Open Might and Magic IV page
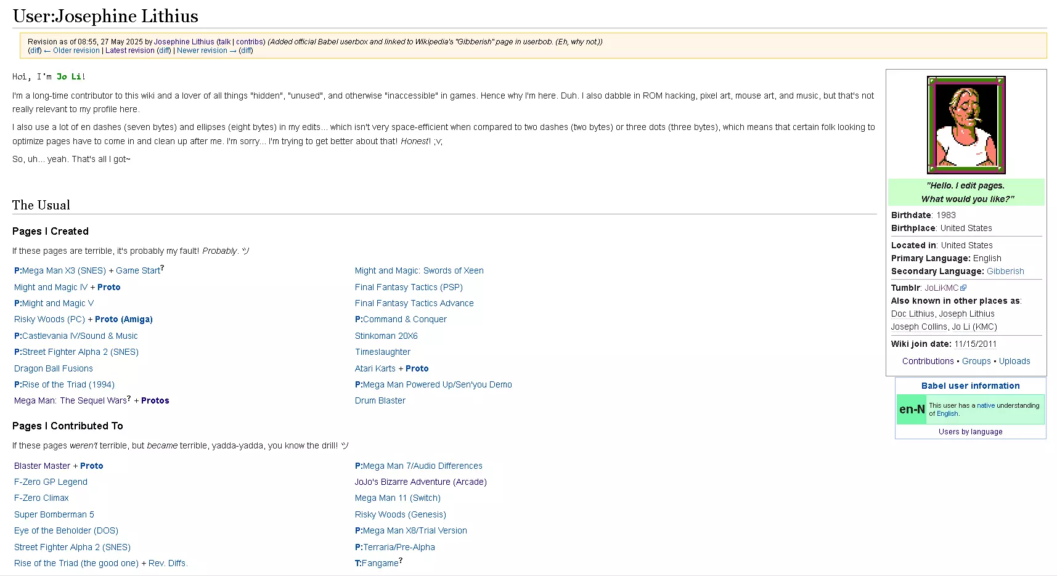Viewport: 1057px width, 576px height. pos(51,287)
